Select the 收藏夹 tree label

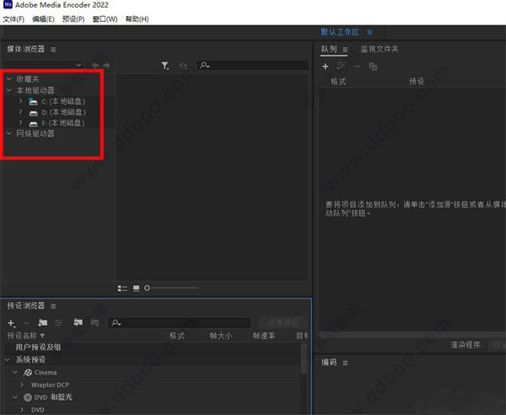[28, 78]
